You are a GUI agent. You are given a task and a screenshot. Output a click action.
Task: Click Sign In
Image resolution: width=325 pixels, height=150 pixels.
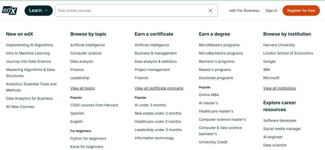[271, 10]
